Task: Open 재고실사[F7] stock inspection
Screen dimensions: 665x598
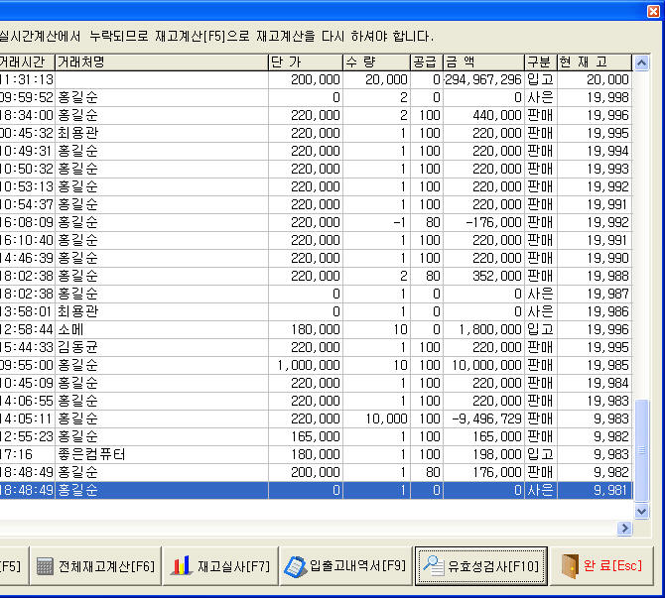Action: pos(220,566)
